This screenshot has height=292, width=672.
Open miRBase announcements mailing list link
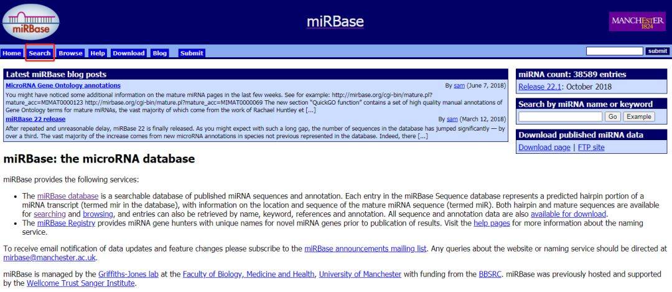tap(365, 248)
